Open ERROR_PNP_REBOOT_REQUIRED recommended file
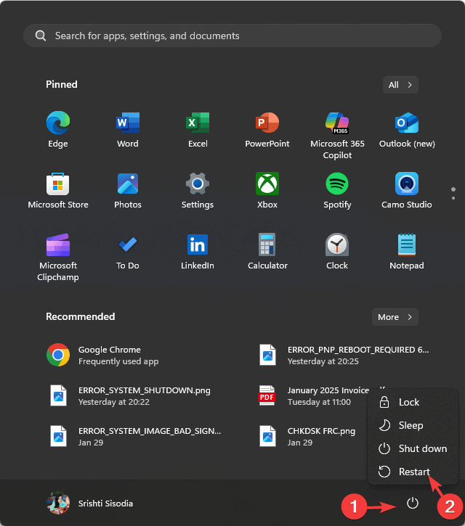The height and width of the screenshot is (526, 465). (x=344, y=355)
